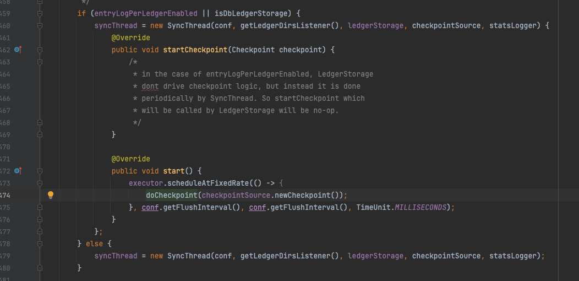Click the fold end marker on line 480

coord(40,268)
